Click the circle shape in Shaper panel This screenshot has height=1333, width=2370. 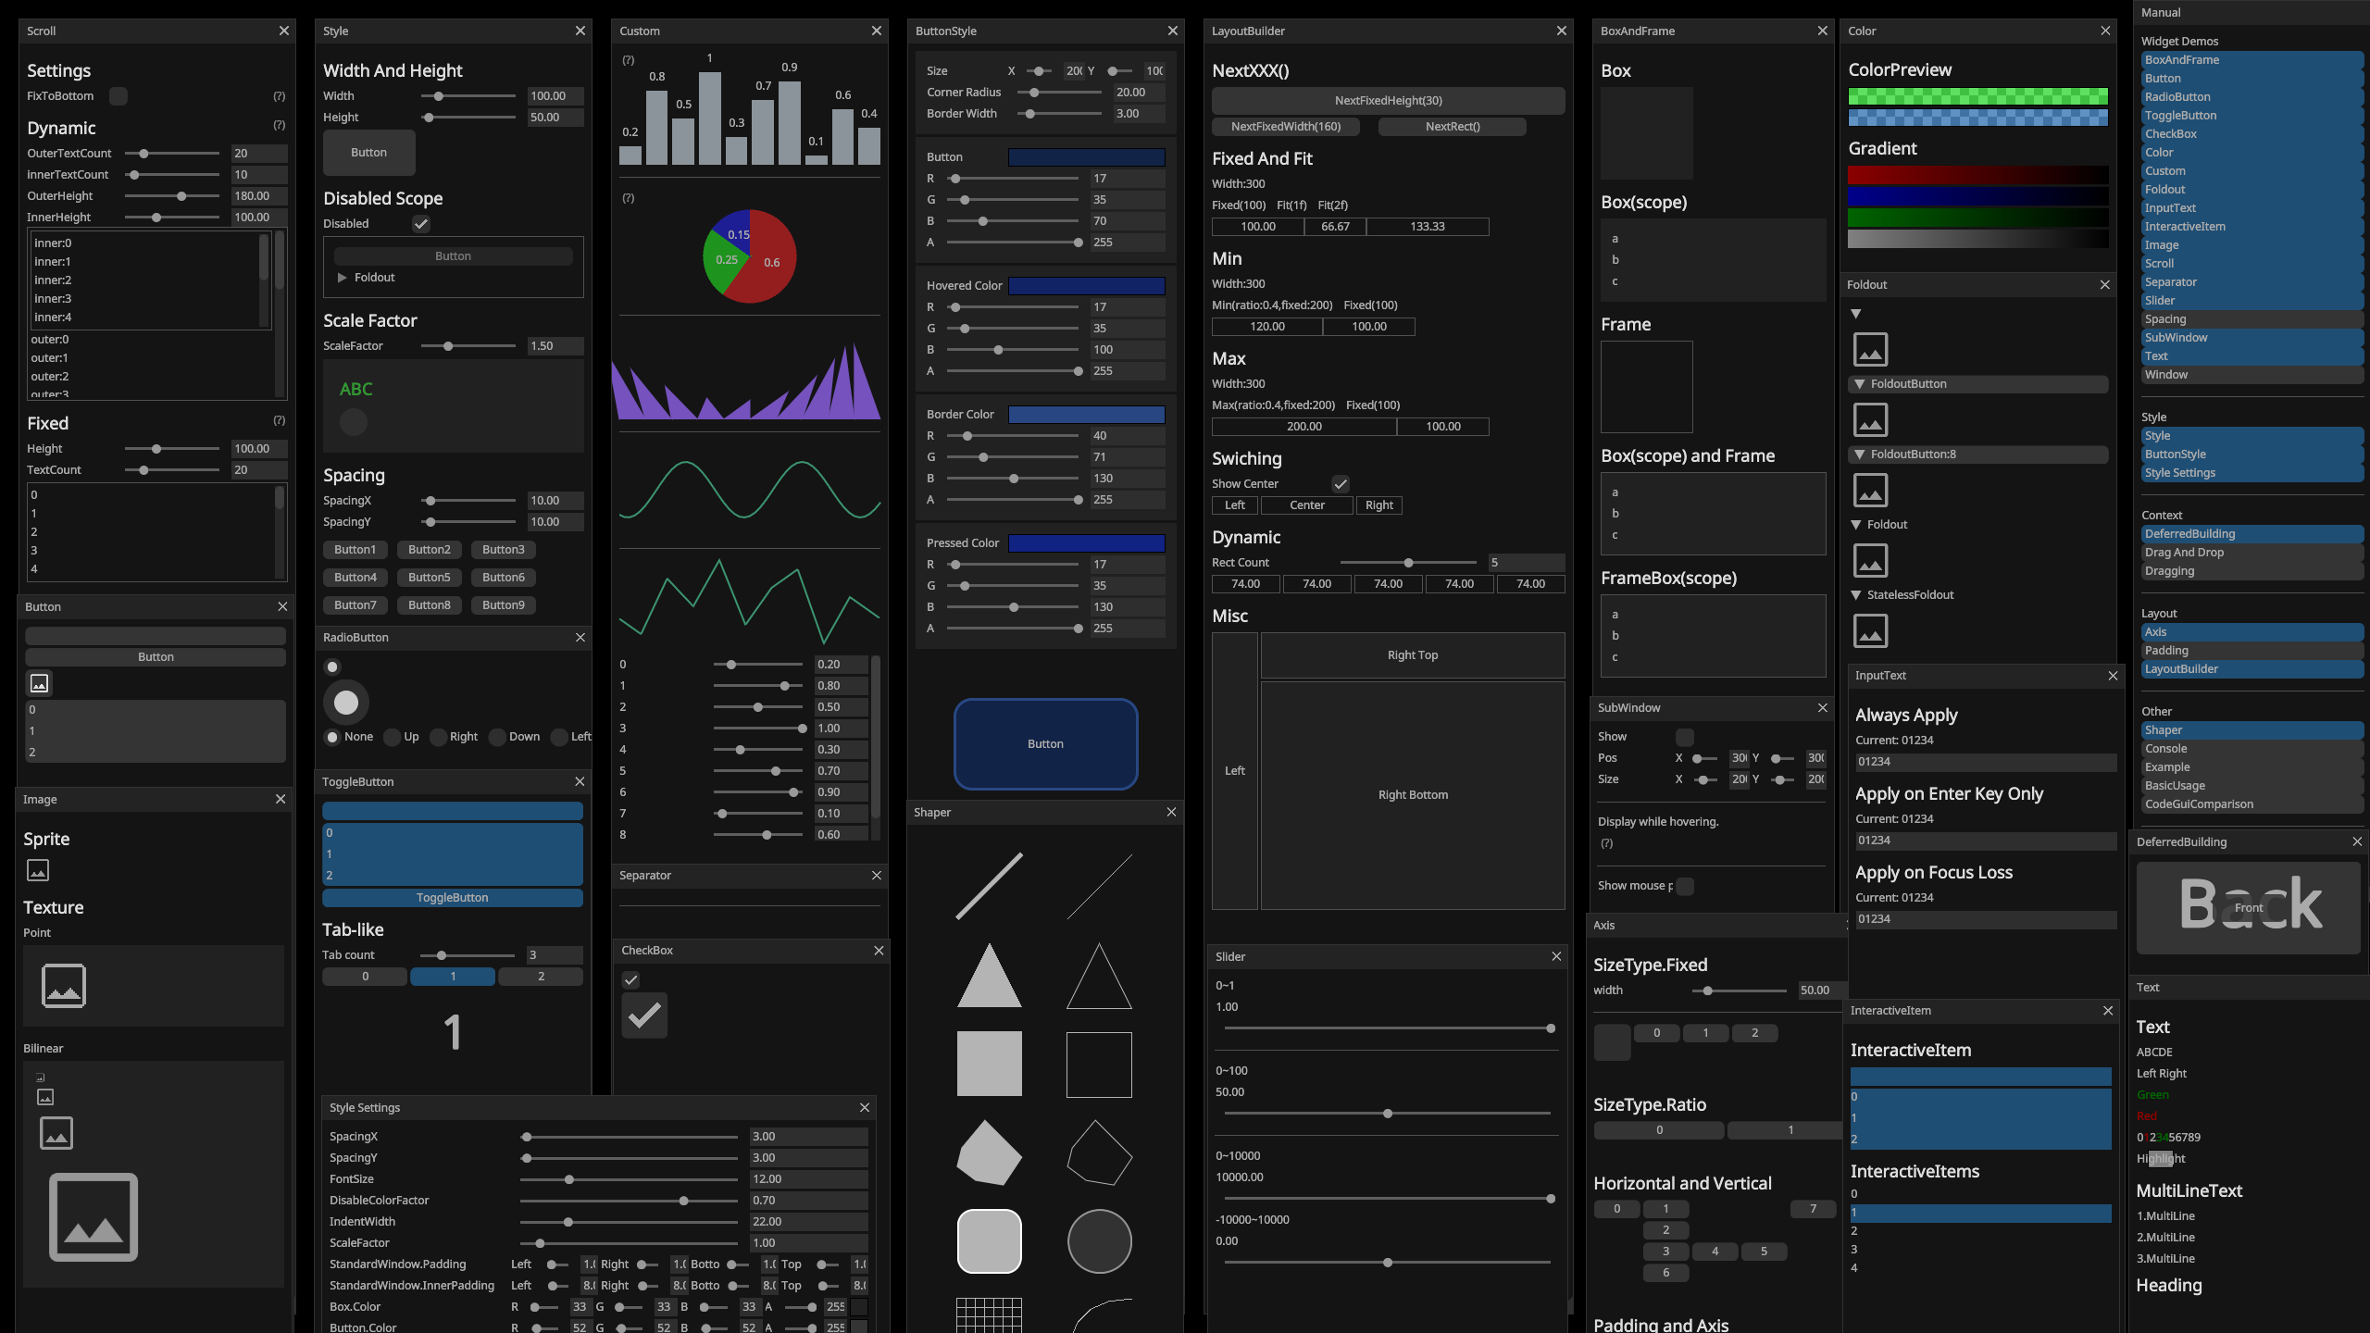1099,1240
